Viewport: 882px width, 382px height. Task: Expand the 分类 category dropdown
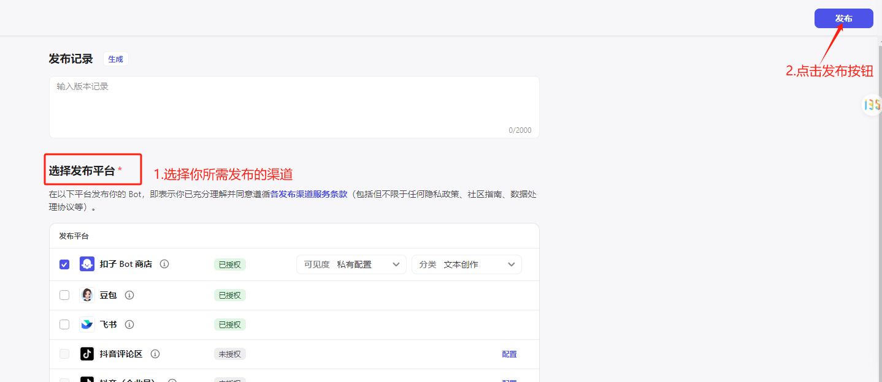coord(466,264)
